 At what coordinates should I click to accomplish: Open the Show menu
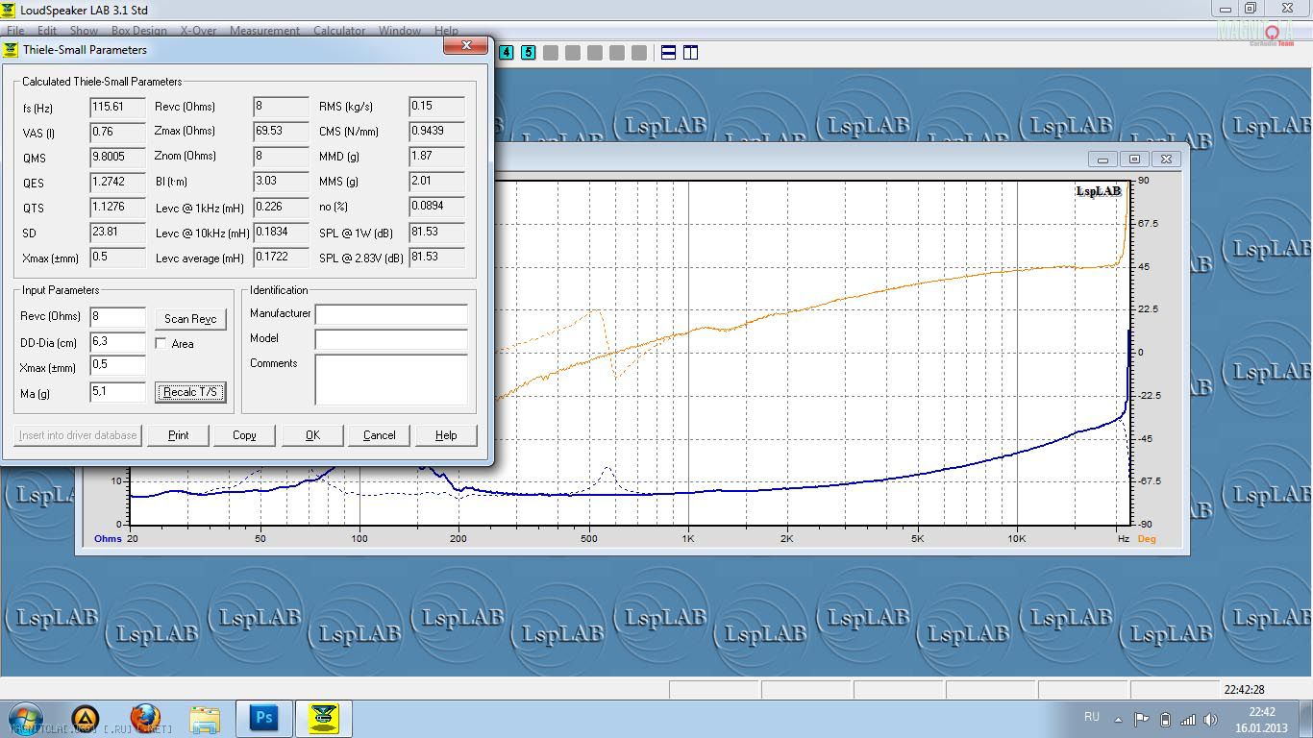[85, 31]
